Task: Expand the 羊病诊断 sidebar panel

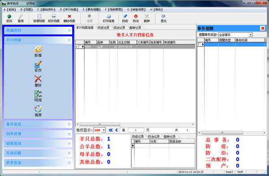Action: tap(38, 153)
